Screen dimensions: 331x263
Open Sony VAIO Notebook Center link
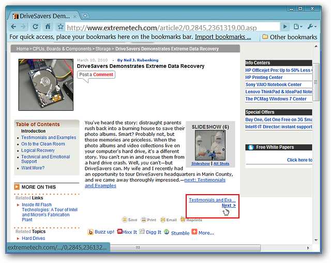coord(274,85)
